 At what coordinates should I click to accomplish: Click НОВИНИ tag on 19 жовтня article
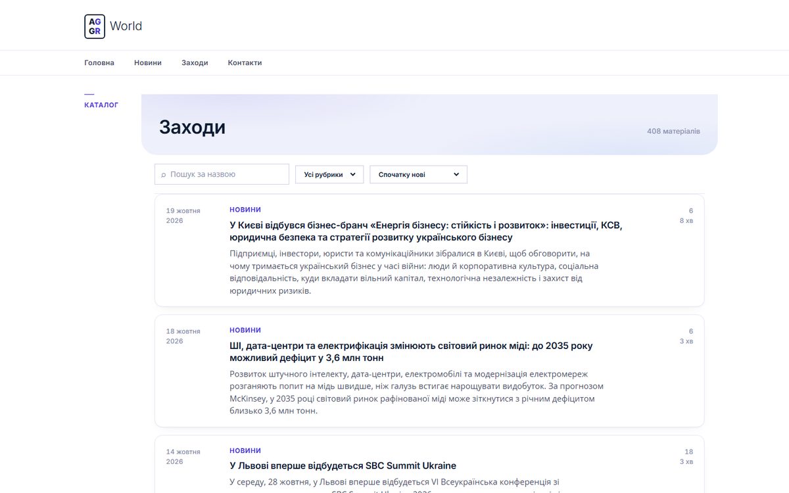click(x=245, y=210)
